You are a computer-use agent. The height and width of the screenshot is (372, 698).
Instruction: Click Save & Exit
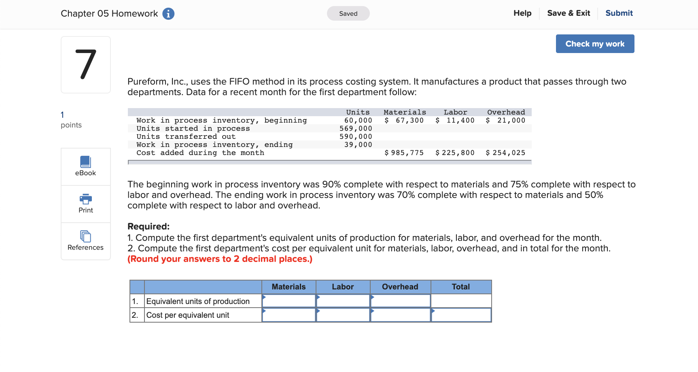[x=569, y=13]
